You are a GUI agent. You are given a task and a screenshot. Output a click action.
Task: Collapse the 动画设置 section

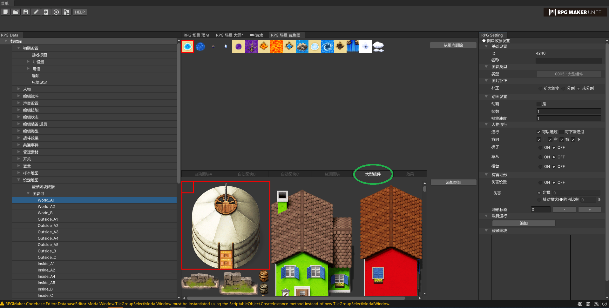(486, 97)
